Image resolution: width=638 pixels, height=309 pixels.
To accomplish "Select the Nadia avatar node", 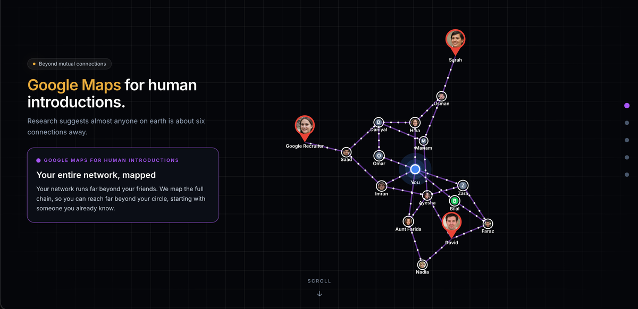I will click(422, 264).
